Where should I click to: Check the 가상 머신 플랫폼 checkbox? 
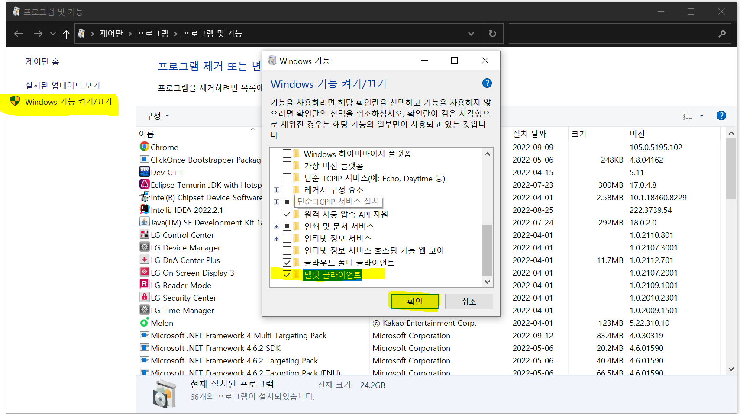[x=287, y=166]
